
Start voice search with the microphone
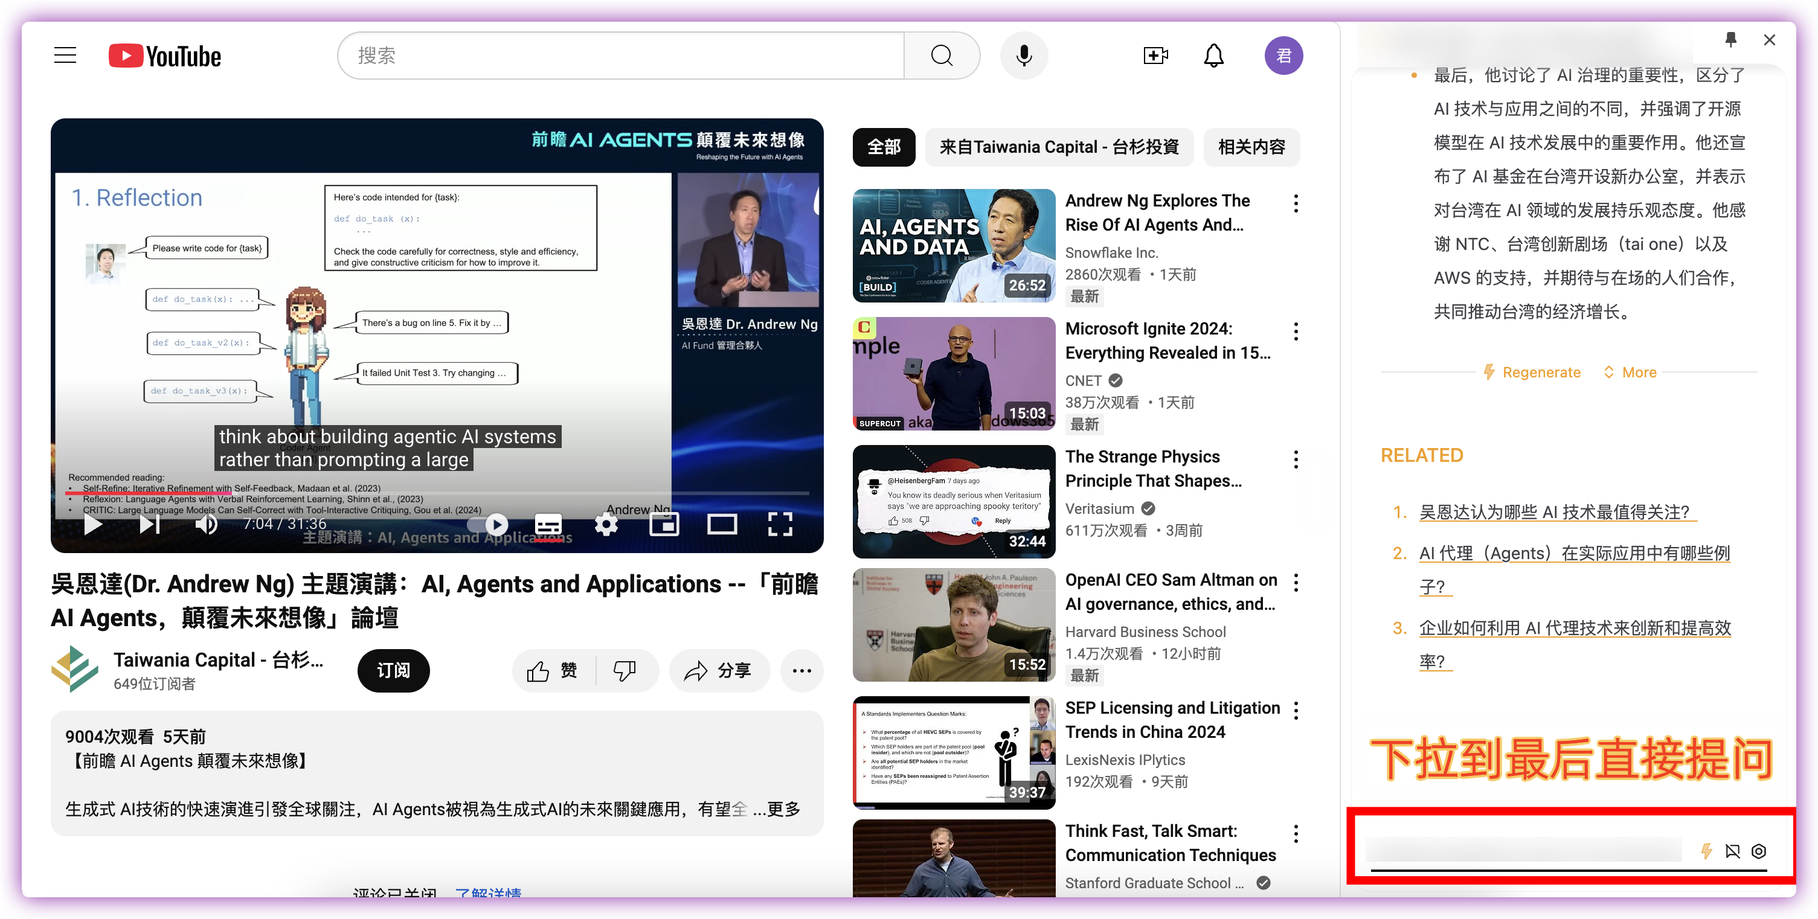pyautogui.click(x=1023, y=56)
